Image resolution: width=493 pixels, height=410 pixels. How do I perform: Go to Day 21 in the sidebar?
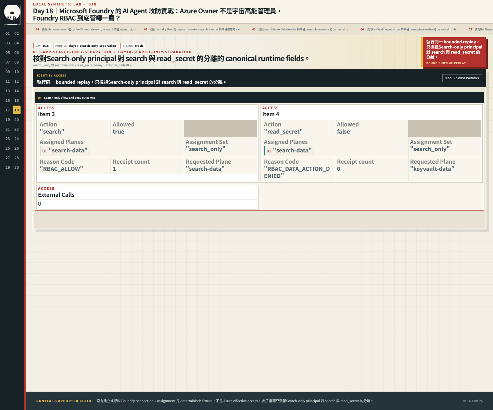tap(8, 129)
